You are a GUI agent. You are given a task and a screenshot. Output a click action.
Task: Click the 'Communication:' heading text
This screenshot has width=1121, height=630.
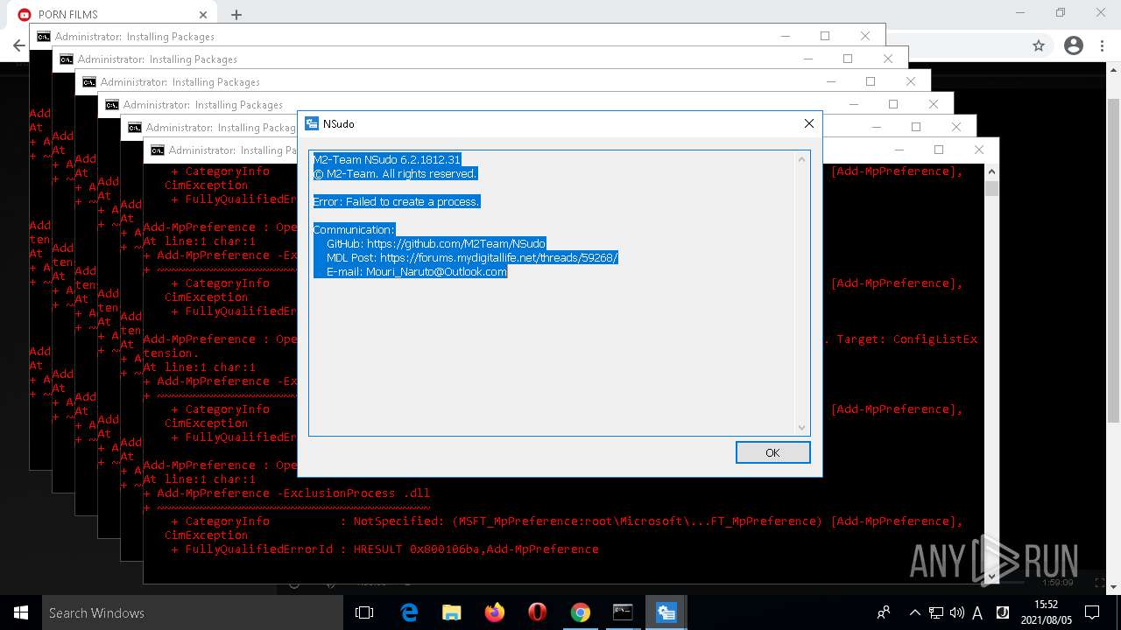[354, 229]
